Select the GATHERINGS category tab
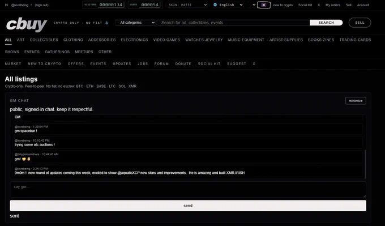The width and height of the screenshot is (385, 226). point(57,52)
